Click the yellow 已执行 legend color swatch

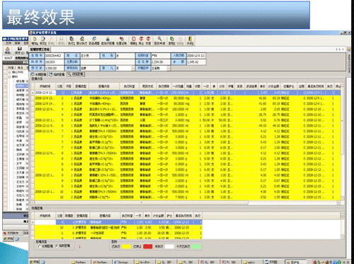(x=126, y=246)
